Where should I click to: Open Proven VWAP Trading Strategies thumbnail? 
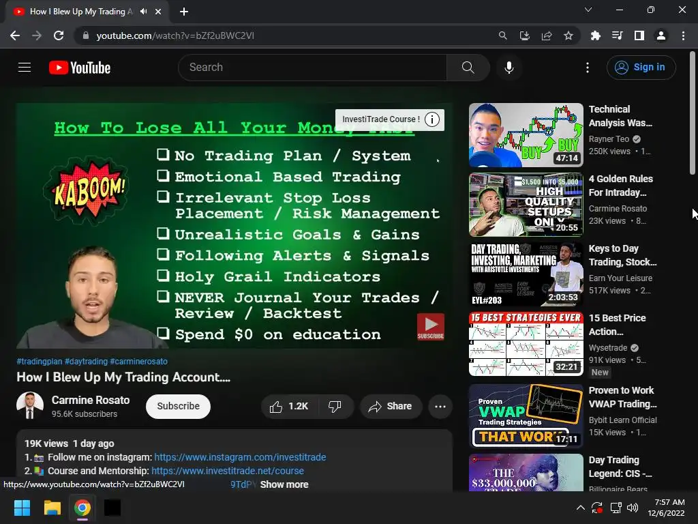coord(526,416)
